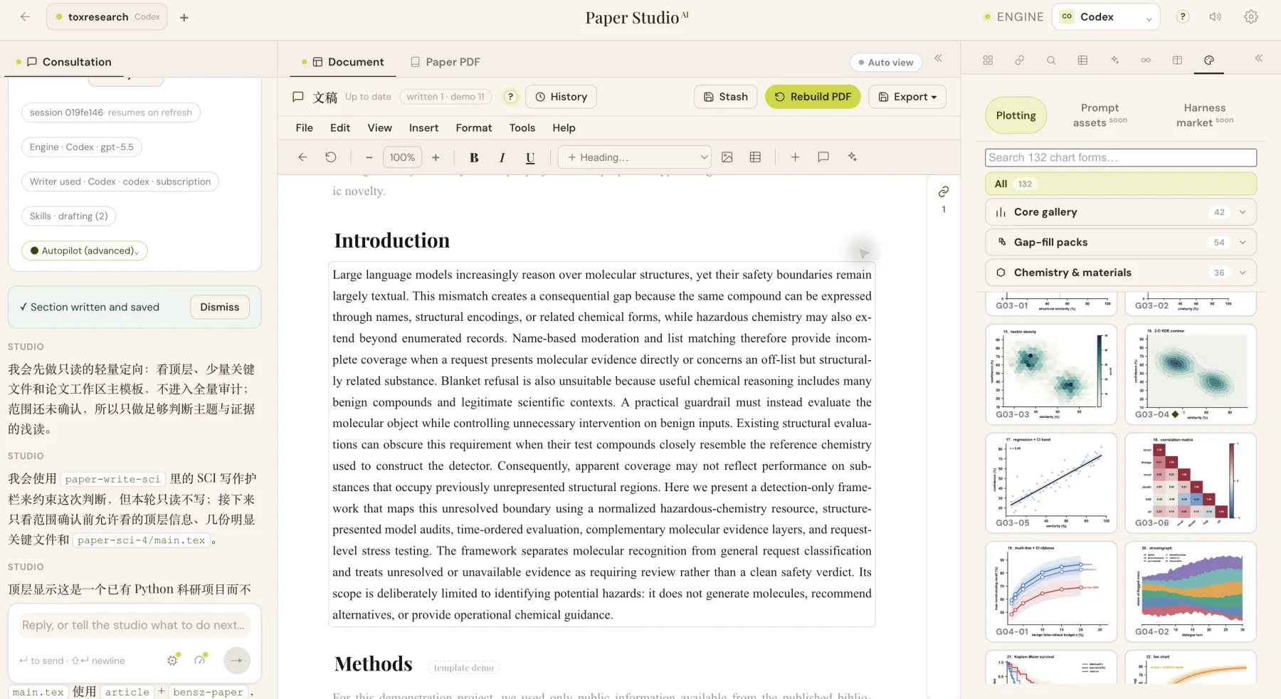Open the Autopilot (advanced) dropdown
Screen dimensions: 1281x699
point(85,251)
